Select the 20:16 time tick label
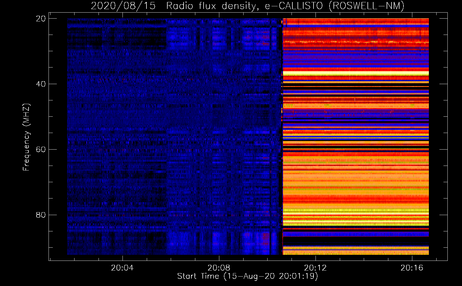 point(412,268)
